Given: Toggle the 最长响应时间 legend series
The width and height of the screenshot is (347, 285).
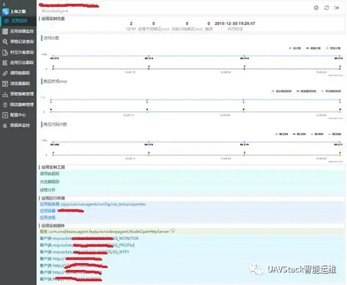Looking at the screenshot, I should [x=281, y=91].
